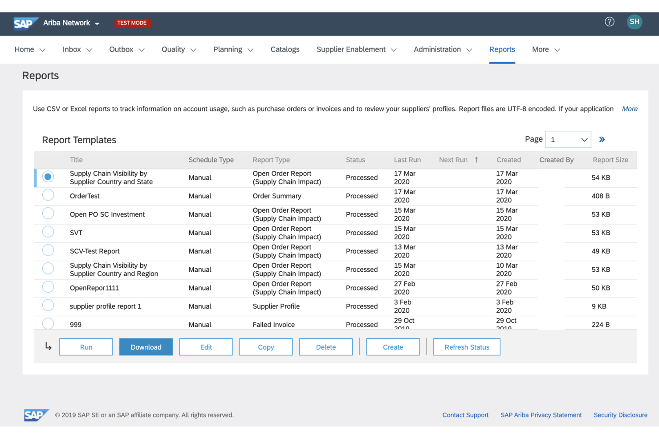Click the '54 KB' report size cell
Image resolution: width=659 pixels, height=439 pixels.
click(x=601, y=177)
